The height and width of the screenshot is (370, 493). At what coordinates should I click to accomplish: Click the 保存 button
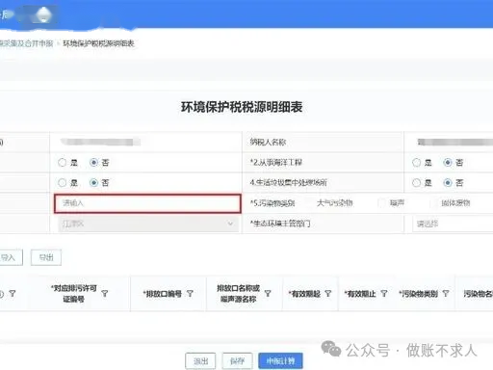point(237,361)
